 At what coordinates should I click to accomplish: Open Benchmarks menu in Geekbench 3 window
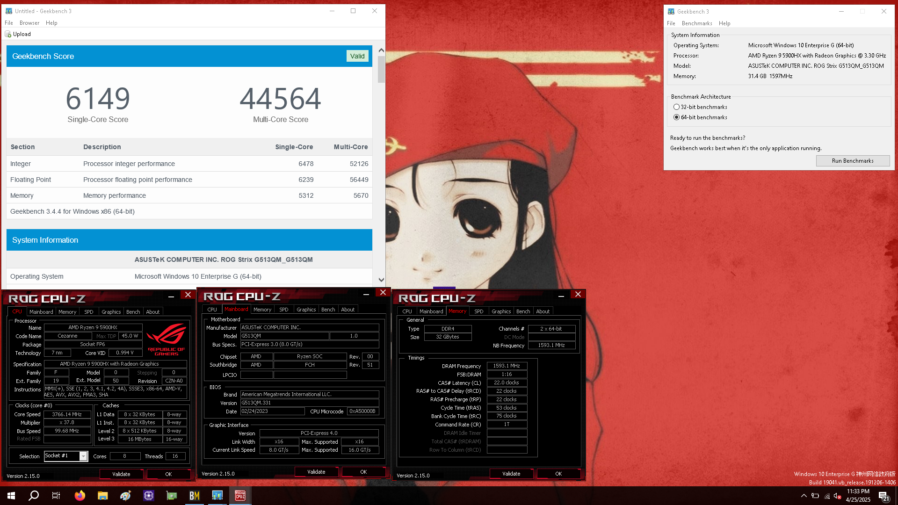pyautogui.click(x=697, y=23)
